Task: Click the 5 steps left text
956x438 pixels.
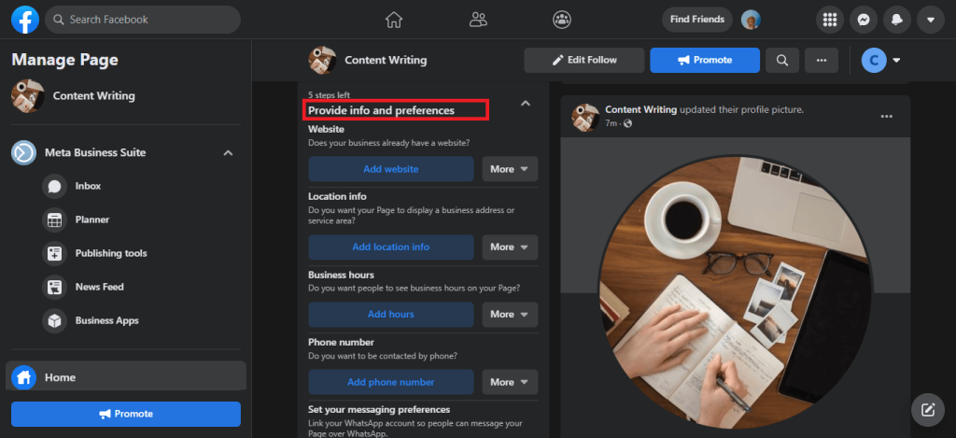Action: pyautogui.click(x=330, y=95)
